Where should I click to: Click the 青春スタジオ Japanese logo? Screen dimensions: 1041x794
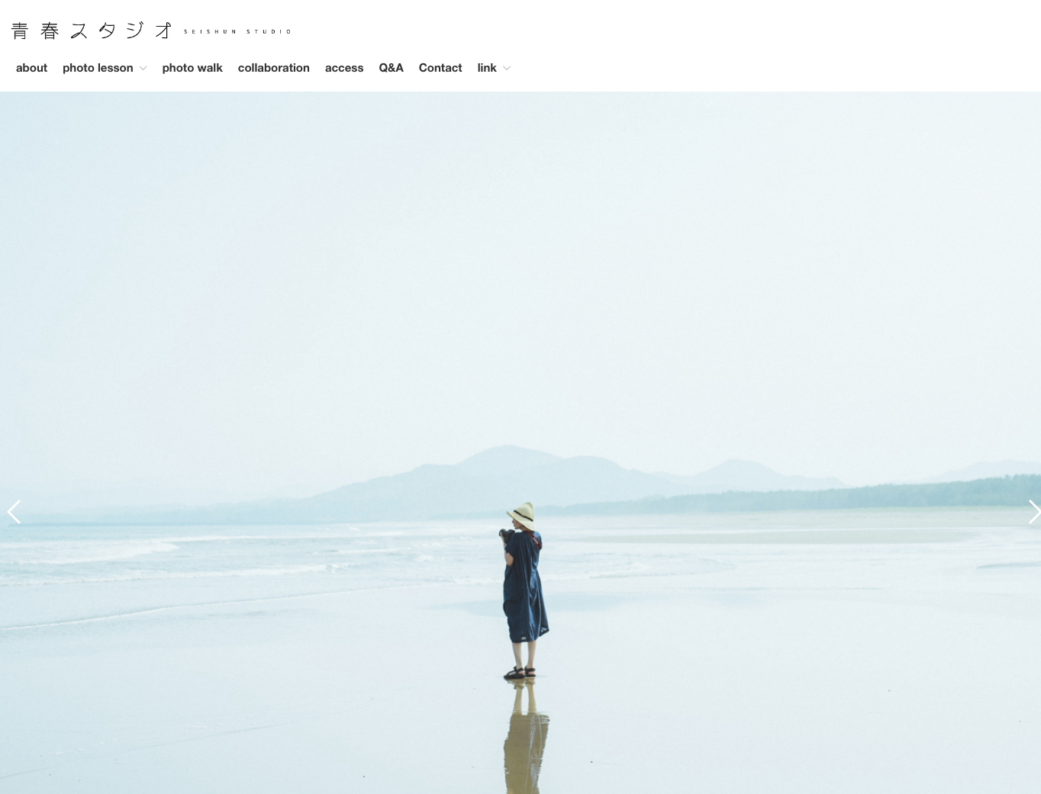(92, 31)
